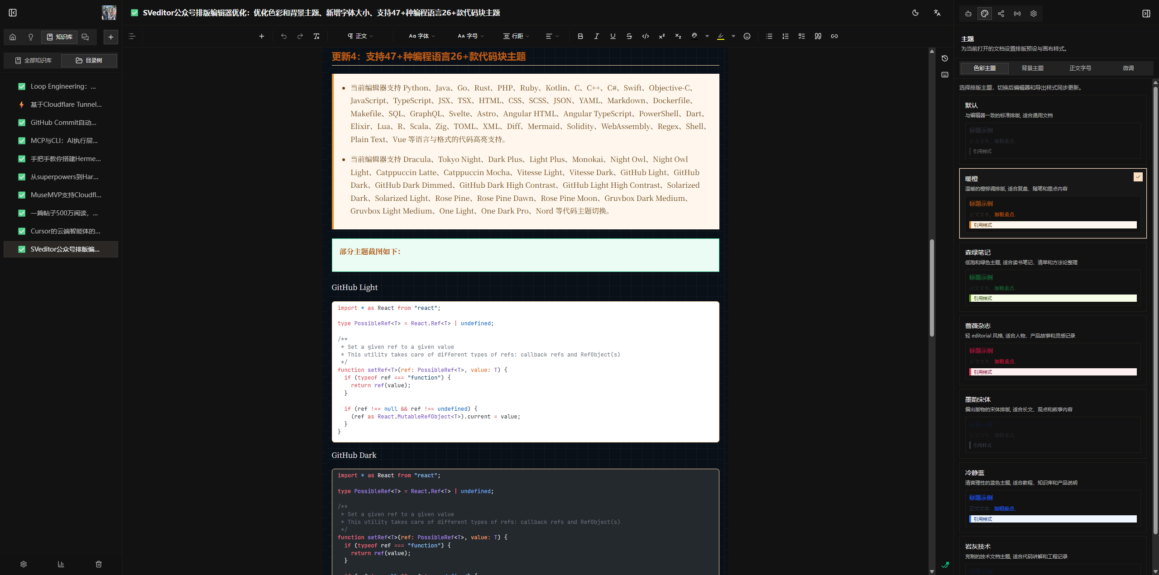The height and width of the screenshot is (575, 1159).
Task: Open the trash bin
Action: coord(99,564)
